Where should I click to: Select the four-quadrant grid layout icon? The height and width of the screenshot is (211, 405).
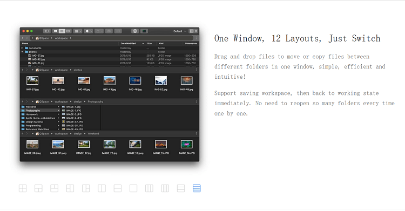23,188
